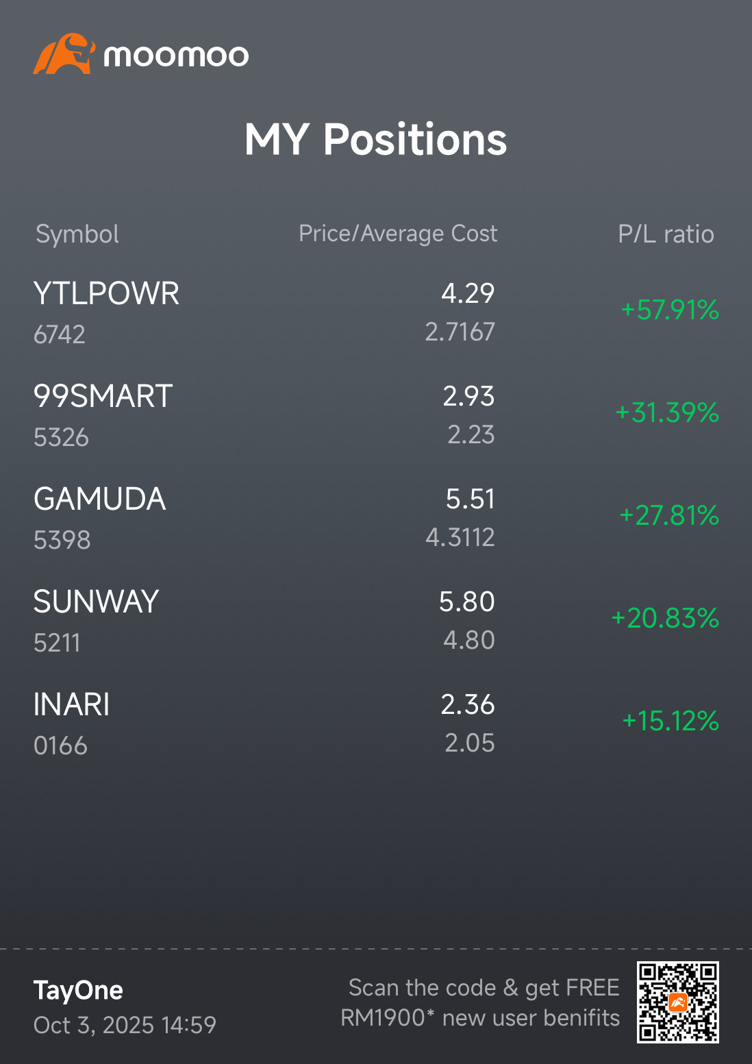Click the +57.91% P/L ratio value
Image resolution: width=752 pixels, height=1064 pixels.
(x=669, y=310)
